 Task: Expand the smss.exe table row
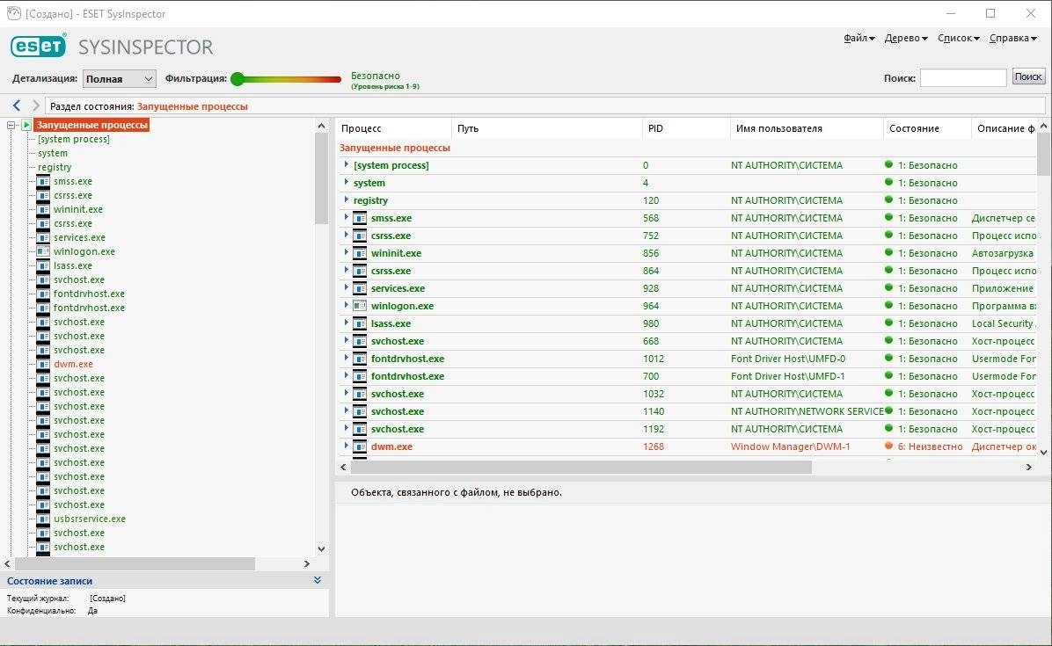[347, 217]
